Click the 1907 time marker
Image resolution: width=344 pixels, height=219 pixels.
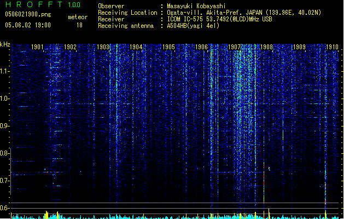(234, 47)
